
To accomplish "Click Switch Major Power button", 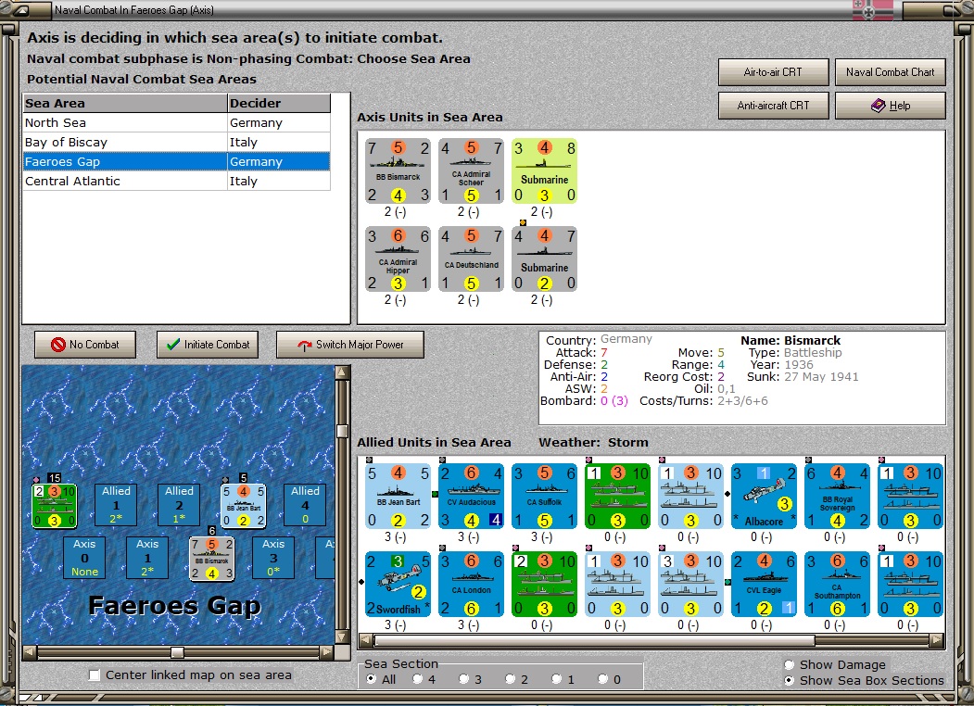I will pos(350,345).
